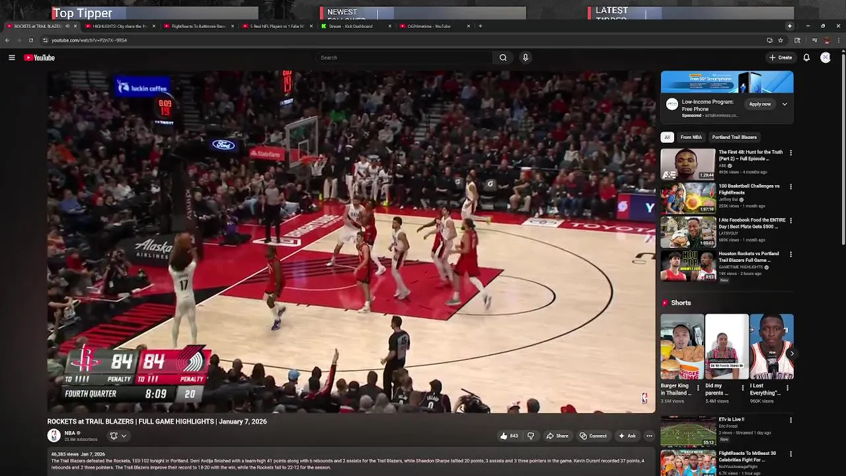Open the account avatar menu

pos(826,58)
